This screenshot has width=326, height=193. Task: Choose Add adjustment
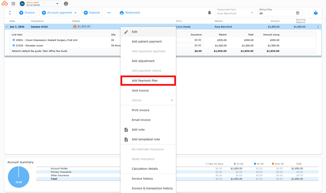(148, 61)
